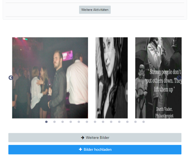Select the ninth carousel pagination dot
This screenshot has width=190, height=167.
click(111, 122)
